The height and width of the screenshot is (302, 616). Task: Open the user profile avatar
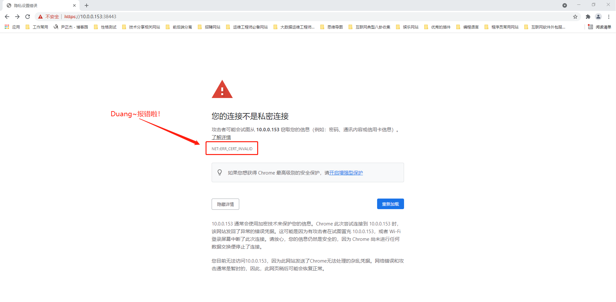[598, 17]
